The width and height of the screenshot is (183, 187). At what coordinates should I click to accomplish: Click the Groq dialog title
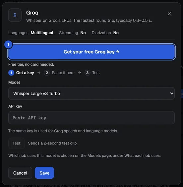click(x=32, y=13)
